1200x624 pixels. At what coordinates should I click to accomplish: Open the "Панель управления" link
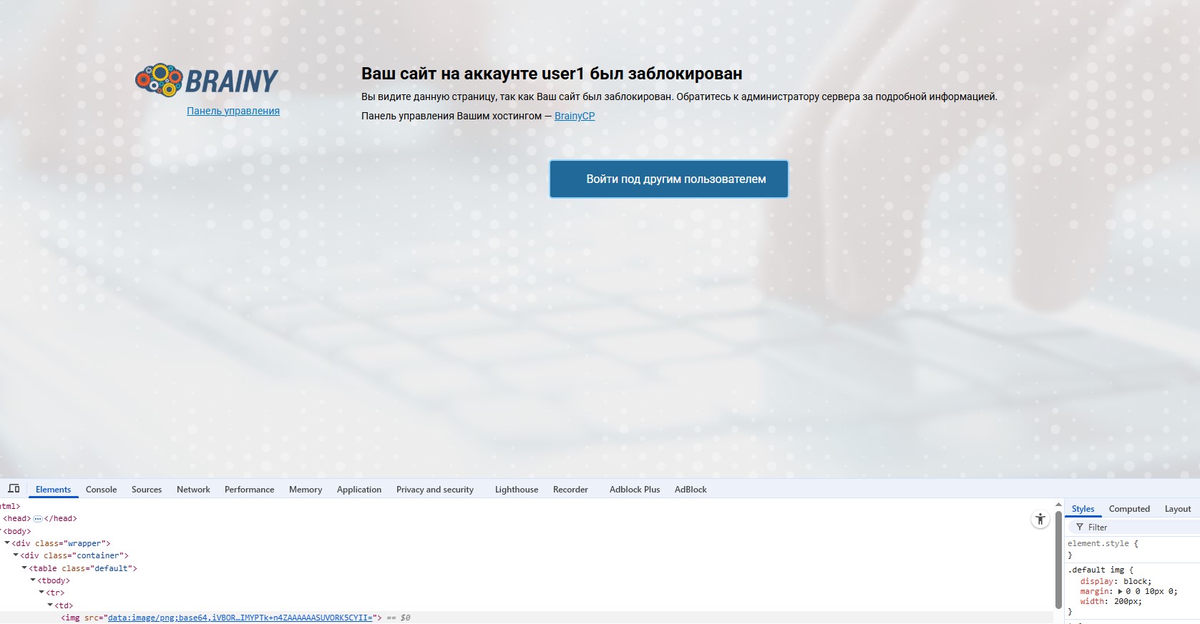click(233, 111)
